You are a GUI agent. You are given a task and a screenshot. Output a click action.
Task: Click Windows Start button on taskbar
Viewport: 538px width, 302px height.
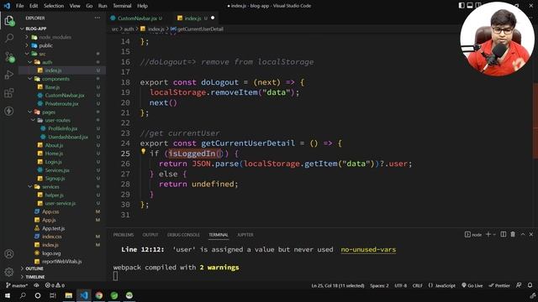point(8,295)
